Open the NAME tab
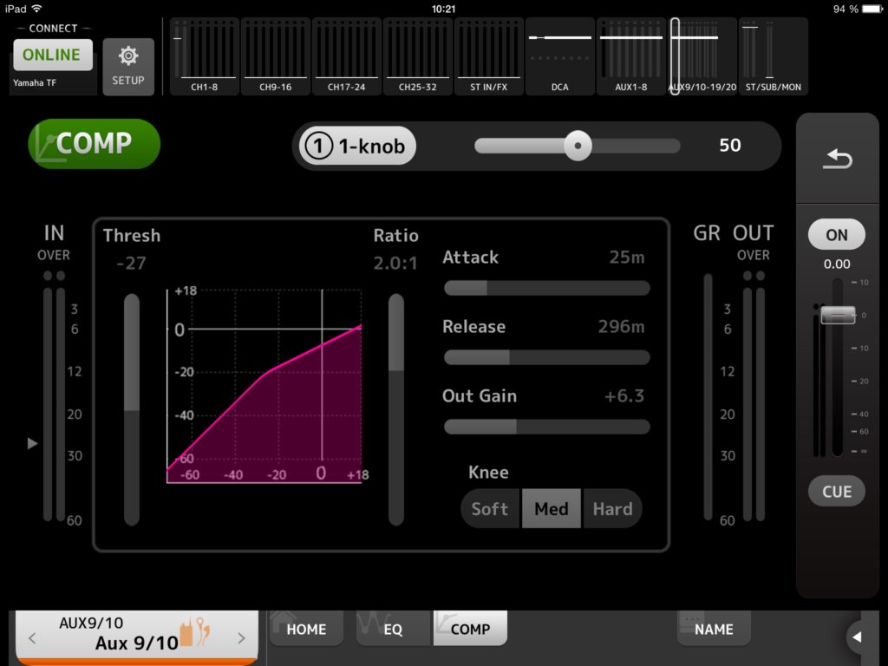The height and width of the screenshot is (666, 888). (713, 630)
